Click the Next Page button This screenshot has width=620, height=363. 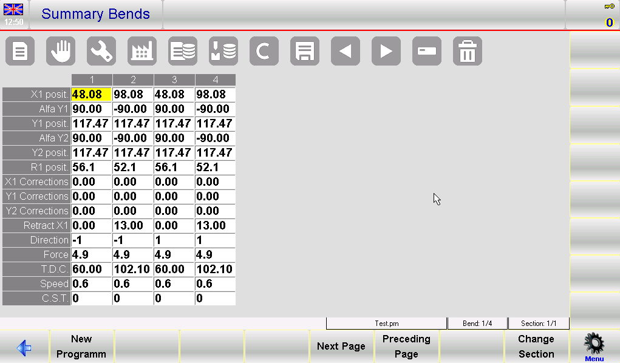click(341, 347)
